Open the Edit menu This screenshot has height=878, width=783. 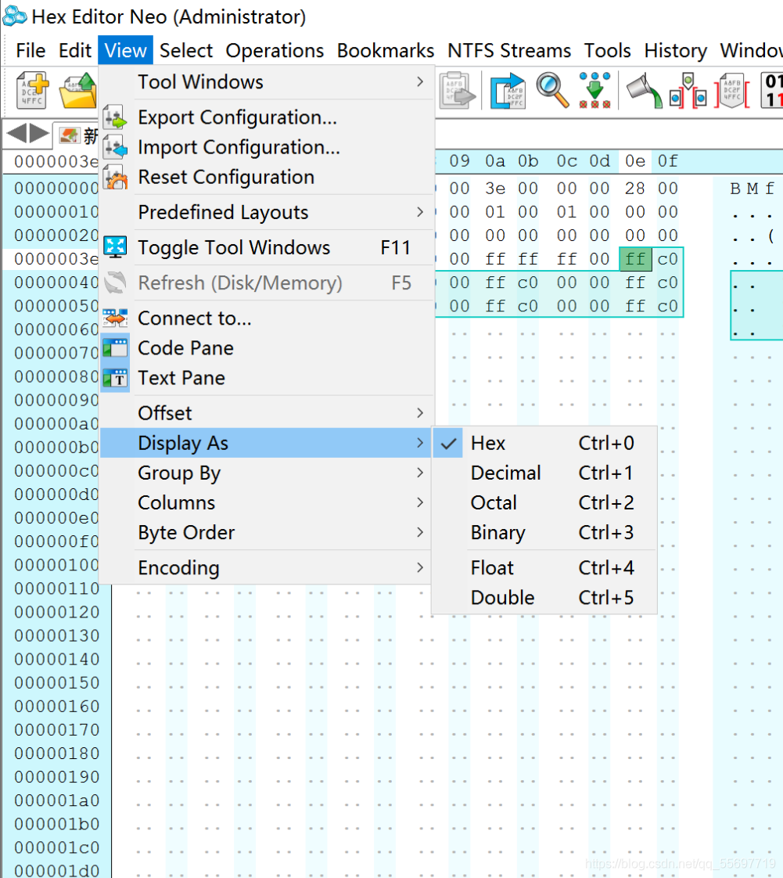75,50
